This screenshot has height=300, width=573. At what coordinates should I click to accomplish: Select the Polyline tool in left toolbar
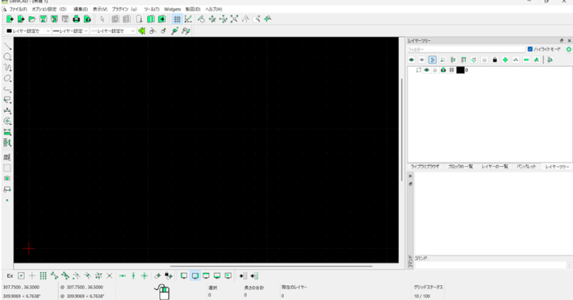tap(7, 89)
